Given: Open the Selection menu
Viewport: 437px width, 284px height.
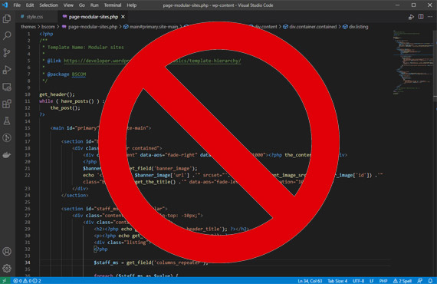Looking at the screenshot, I should [48, 5].
